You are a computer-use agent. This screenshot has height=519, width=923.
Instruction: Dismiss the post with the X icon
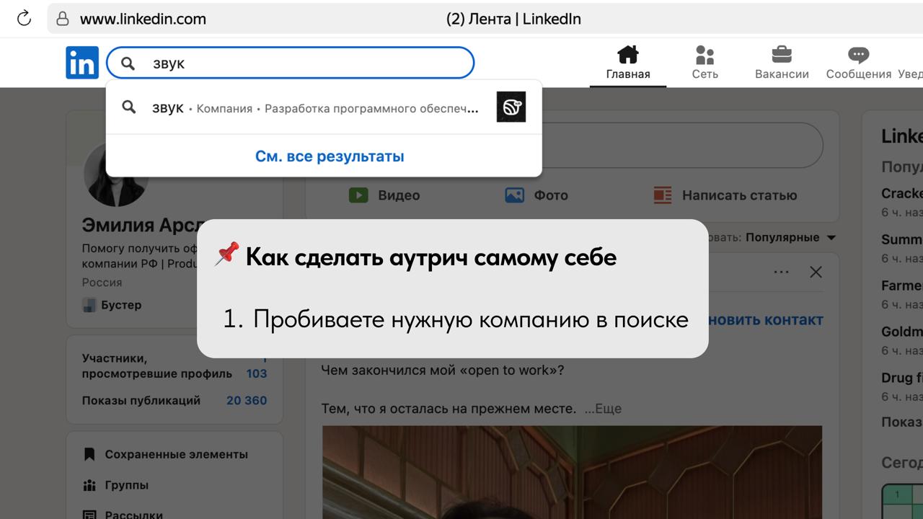[x=816, y=272]
